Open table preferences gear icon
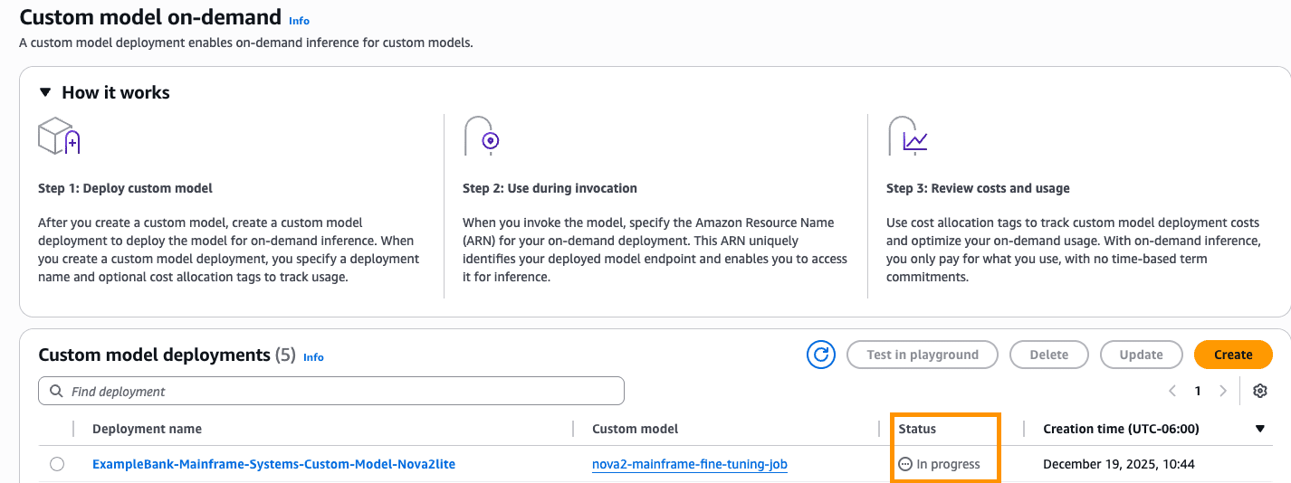Screen dimensions: 1291x483 pos(1259,391)
